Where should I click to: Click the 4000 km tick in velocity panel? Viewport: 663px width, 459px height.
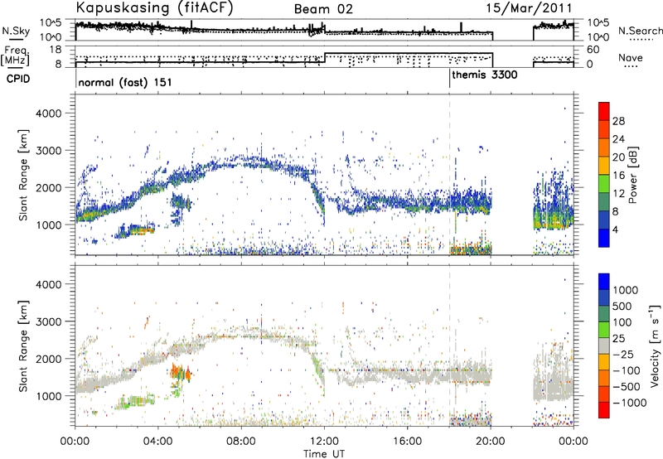(48, 284)
